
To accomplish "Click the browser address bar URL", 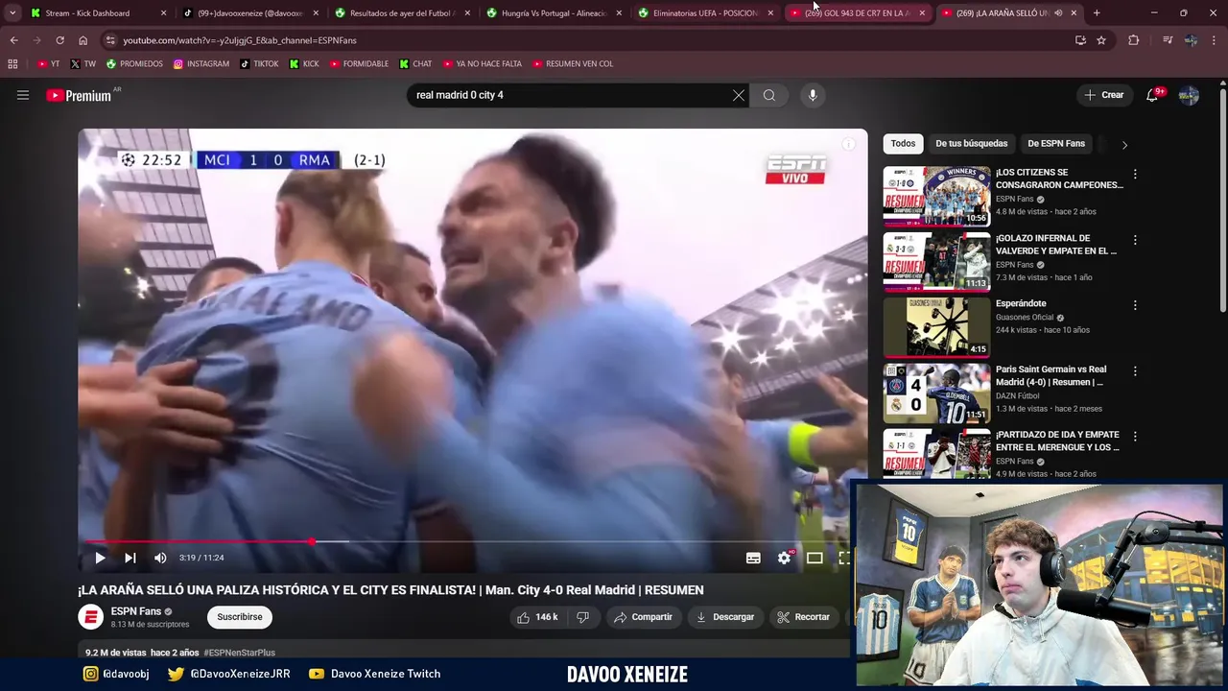I will pos(240,40).
